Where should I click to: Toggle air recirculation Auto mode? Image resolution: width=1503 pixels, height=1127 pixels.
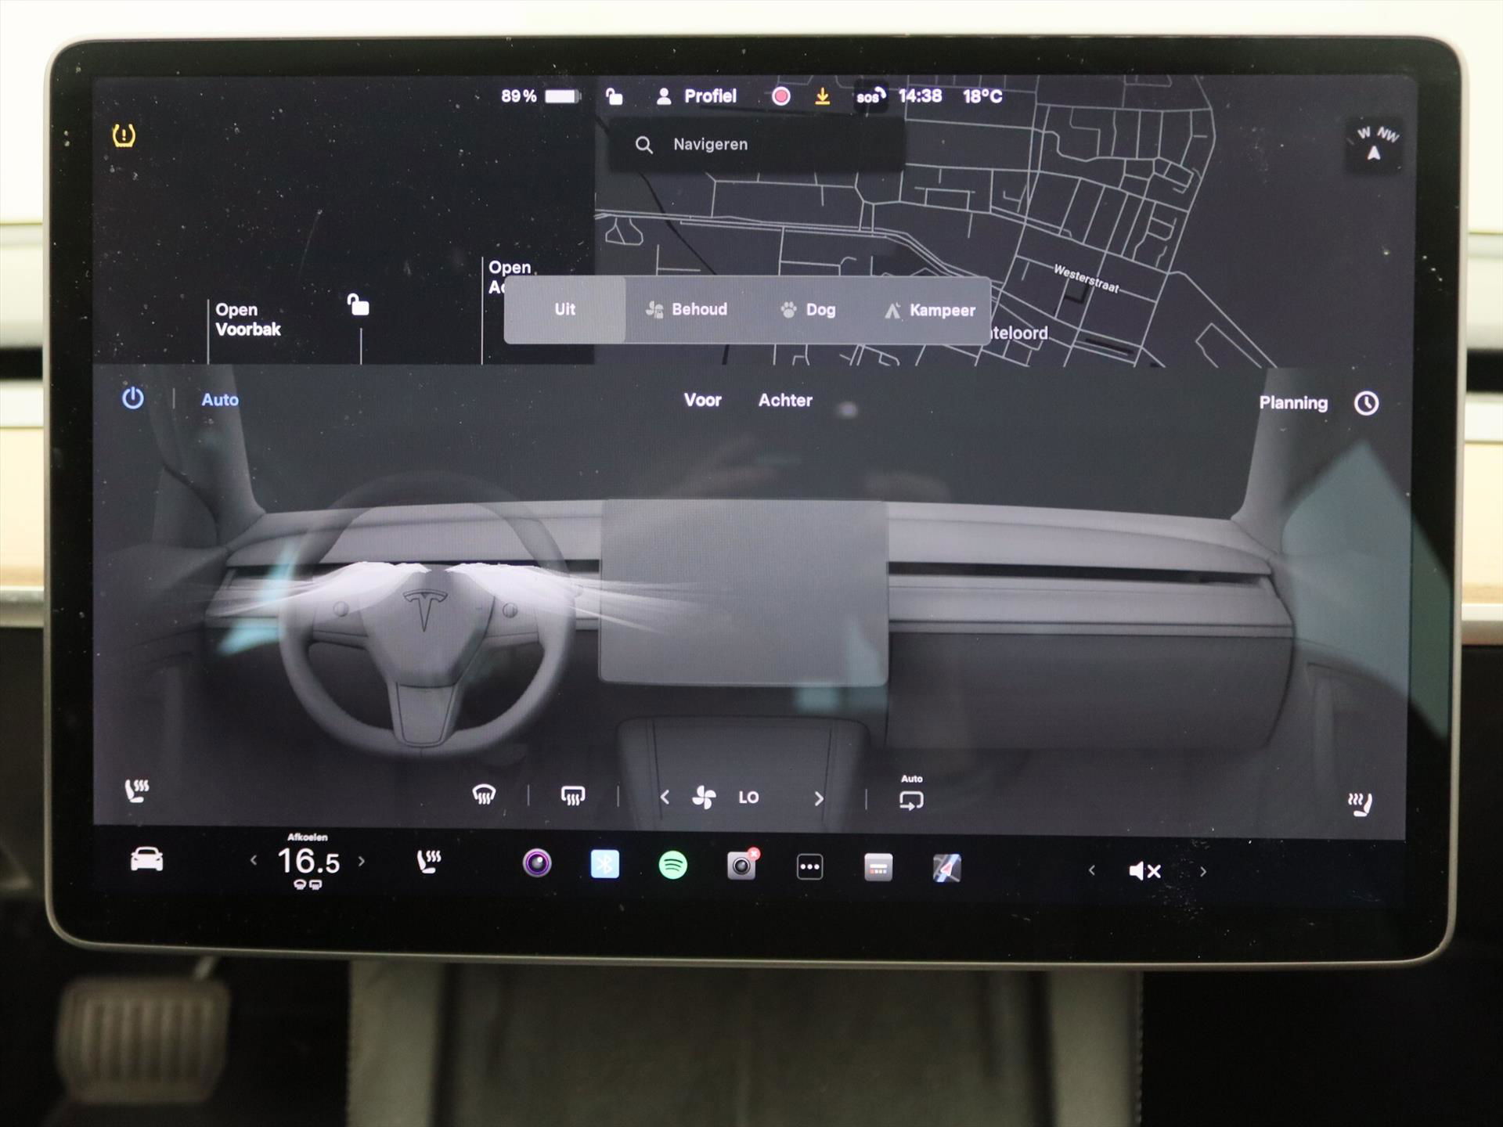(x=911, y=798)
